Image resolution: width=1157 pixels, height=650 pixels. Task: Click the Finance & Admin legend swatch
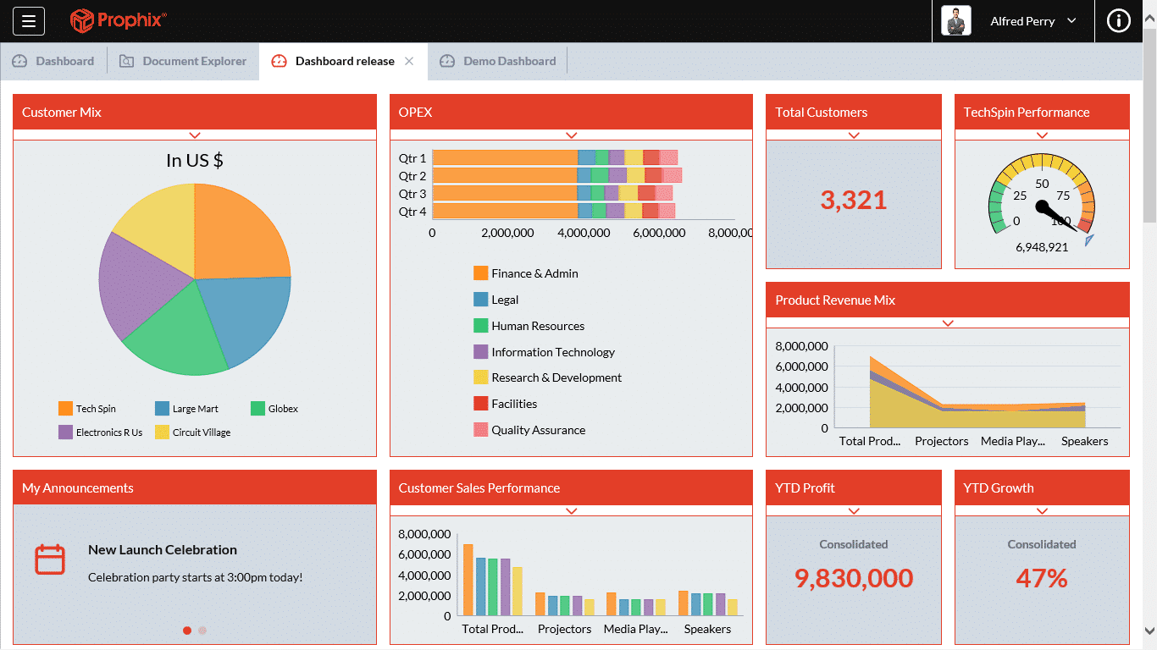coord(480,273)
